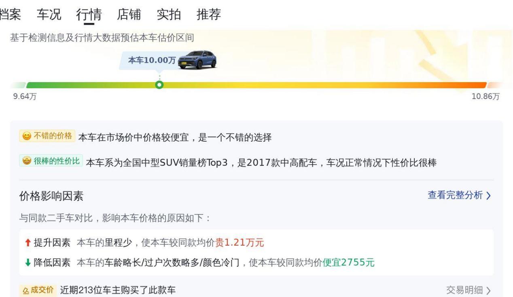Switch to the 推荐 tab

coord(209,15)
